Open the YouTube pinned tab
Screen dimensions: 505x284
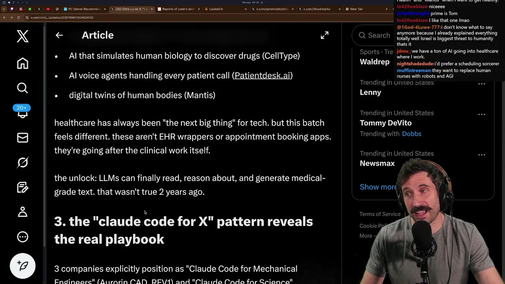pos(48,9)
